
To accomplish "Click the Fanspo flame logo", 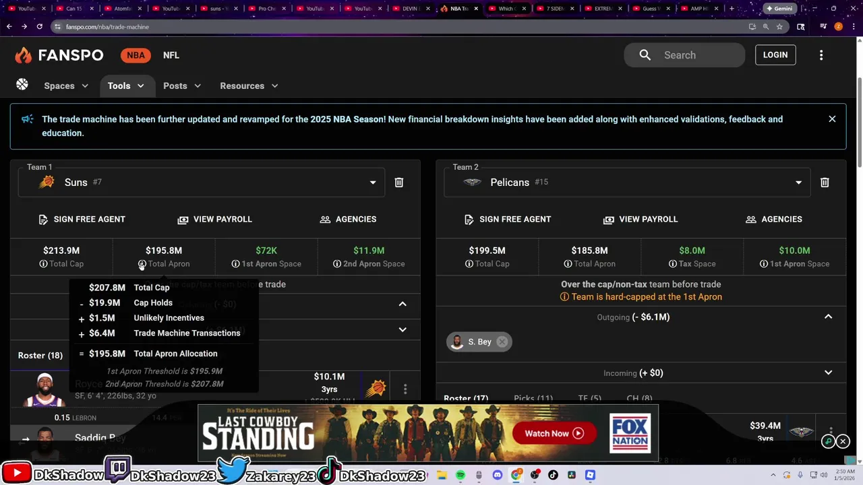I will [23, 55].
